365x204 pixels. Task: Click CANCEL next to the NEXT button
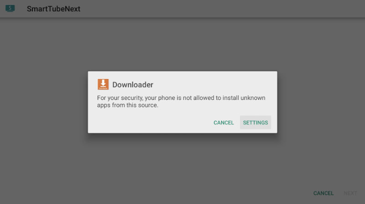[x=323, y=193]
